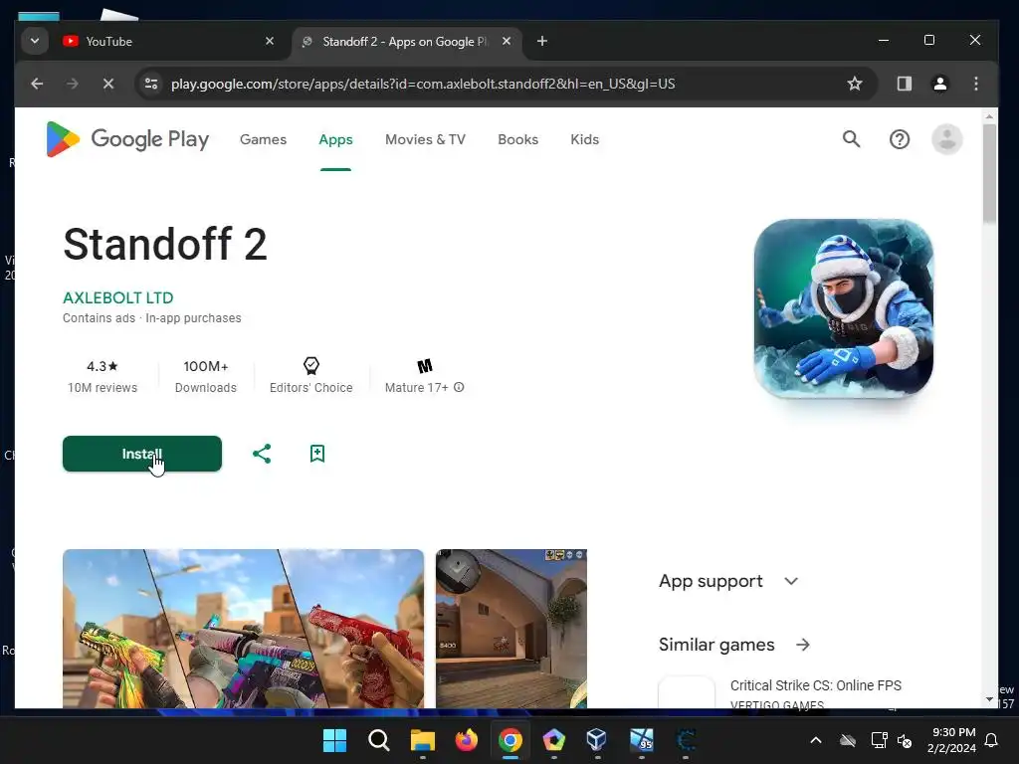Bookmark this page with the star icon
The width and height of the screenshot is (1019, 764).
point(855,84)
